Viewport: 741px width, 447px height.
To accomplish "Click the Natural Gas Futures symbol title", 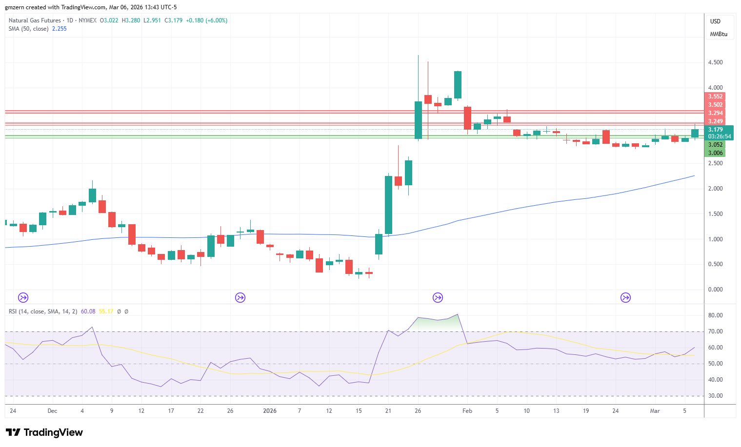I will pyautogui.click(x=35, y=20).
